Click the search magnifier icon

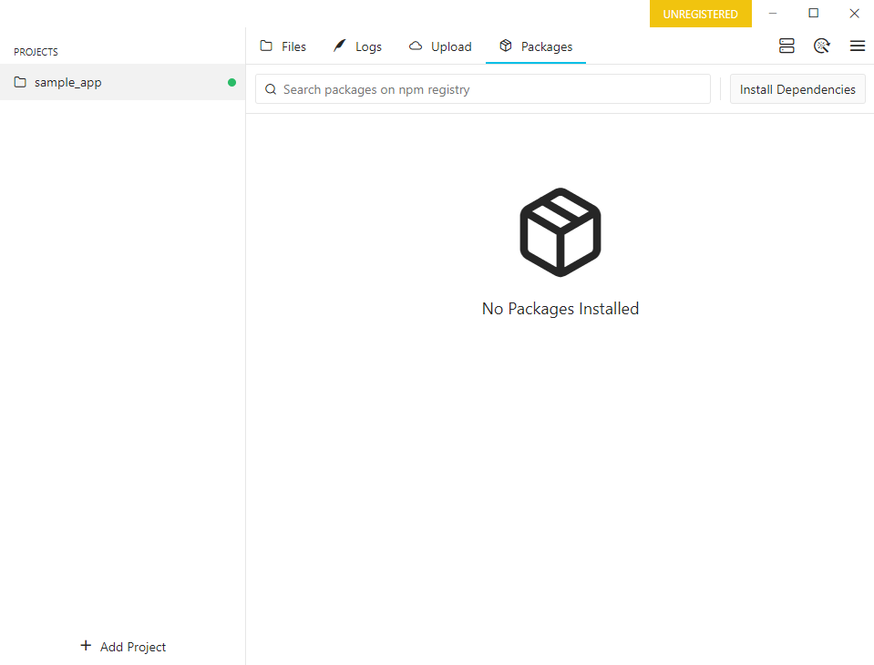pyautogui.click(x=271, y=89)
